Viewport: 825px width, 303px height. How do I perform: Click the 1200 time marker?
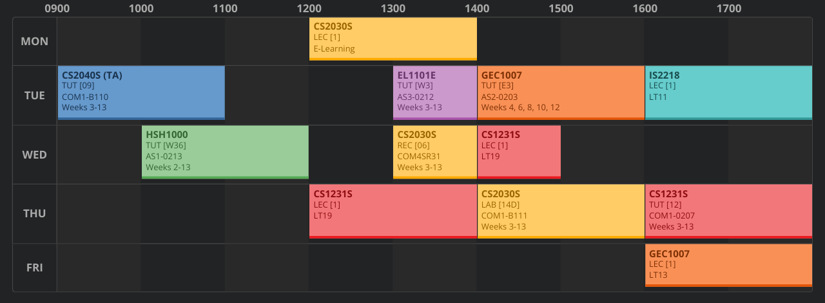pos(309,9)
